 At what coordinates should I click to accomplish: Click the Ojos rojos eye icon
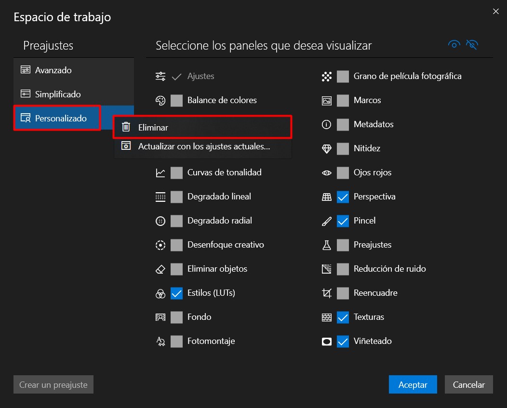327,172
